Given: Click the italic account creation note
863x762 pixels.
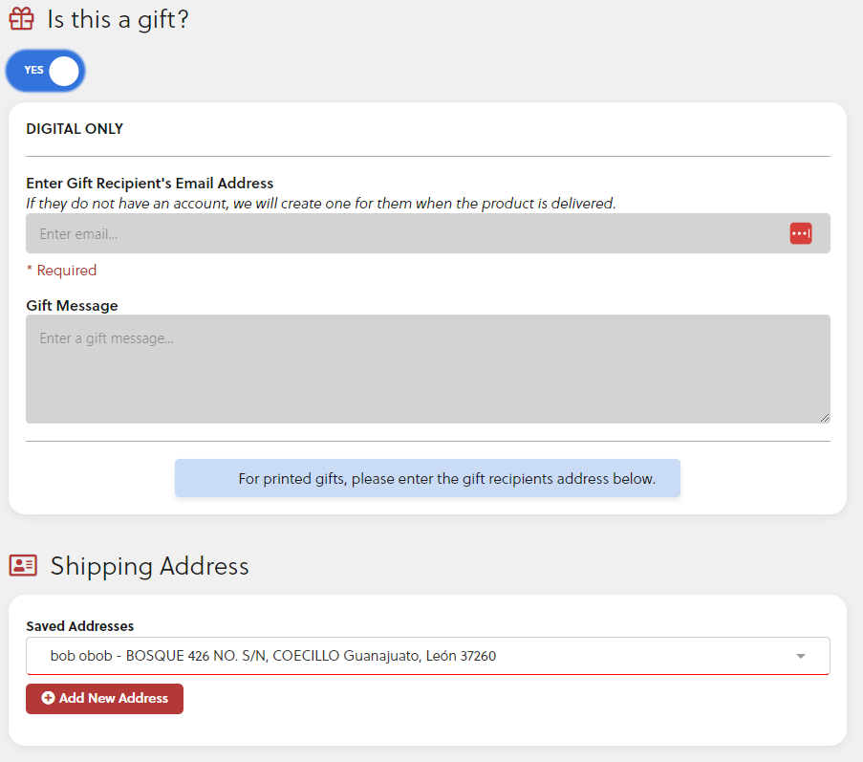Looking at the screenshot, I should (x=321, y=203).
